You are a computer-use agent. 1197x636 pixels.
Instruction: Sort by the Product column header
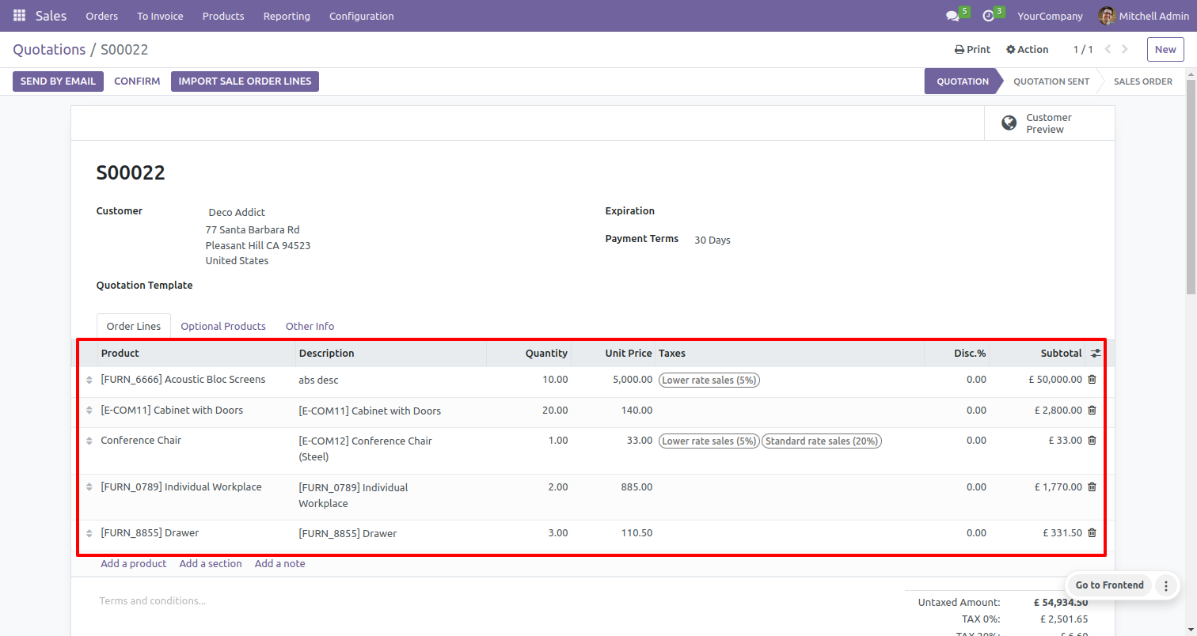click(196, 354)
